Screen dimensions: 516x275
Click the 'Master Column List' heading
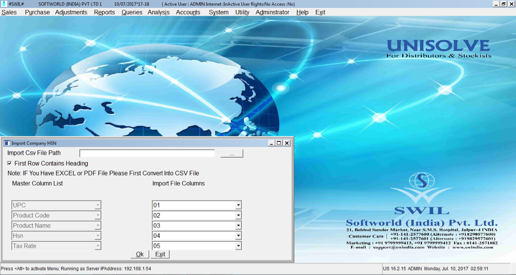pos(38,183)
